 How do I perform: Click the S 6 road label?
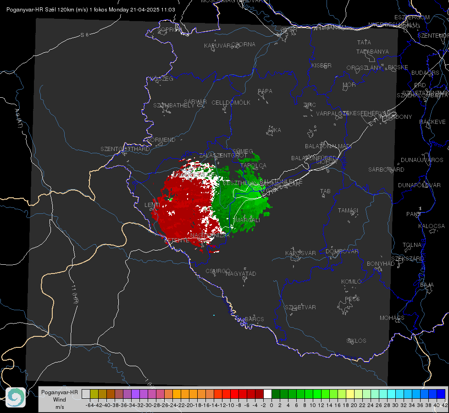tap(84, 35)
